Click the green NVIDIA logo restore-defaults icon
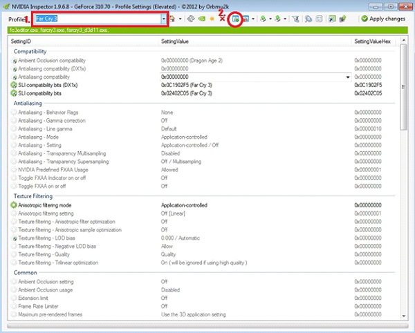The height and width of the screenshot is (333, 415). pyautogui.click(x=202, y=19)
